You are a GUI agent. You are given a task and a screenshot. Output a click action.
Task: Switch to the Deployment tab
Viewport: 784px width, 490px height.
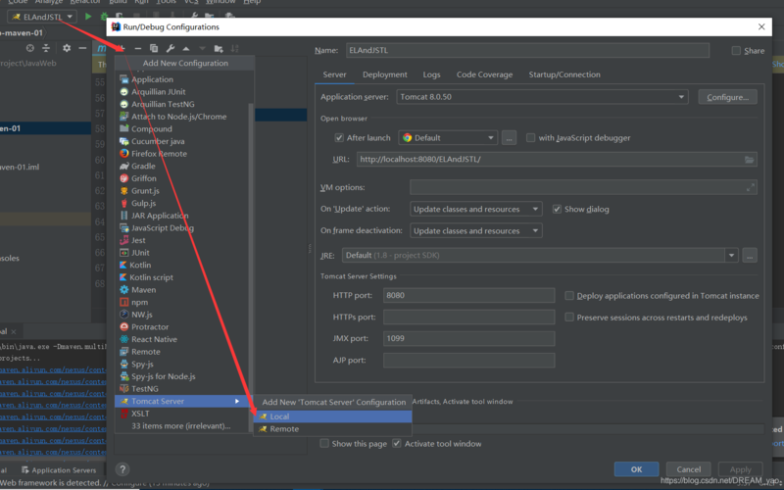pyautogui.click(x=385, y=74)
